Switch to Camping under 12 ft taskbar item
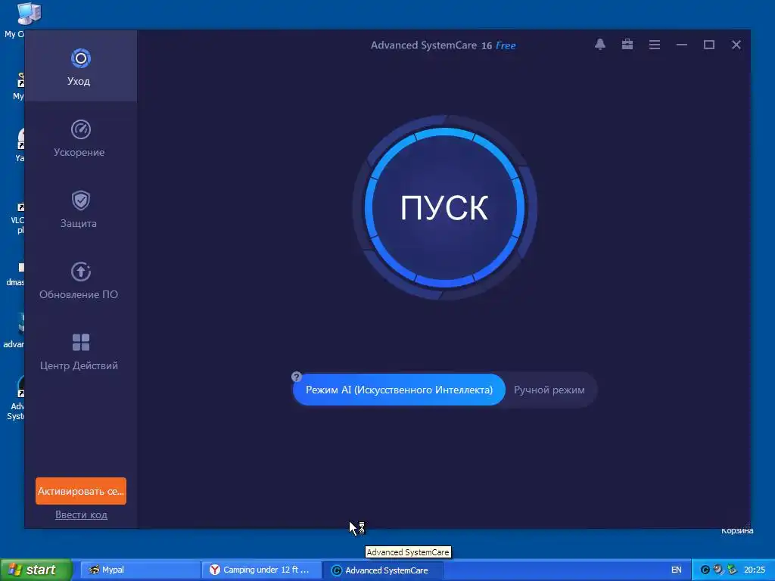The image size is (775, 581). 262,570
